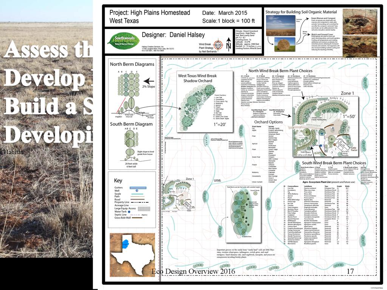Click the Large Equip. Access hatch symbol

click(x=139, y=208)
